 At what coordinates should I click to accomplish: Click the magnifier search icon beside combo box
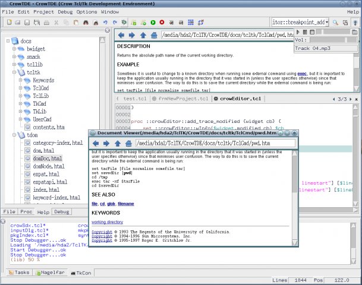(335, 23)
